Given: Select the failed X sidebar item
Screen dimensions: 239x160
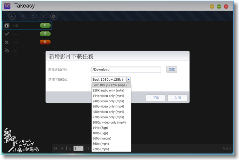Looking at the screenshot, I should tap(27, 42).
